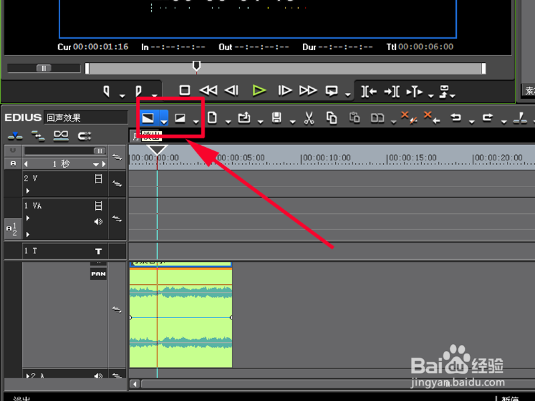The height and width of the screenshot is (401, 535).
Task: Click the Open project icon
Action: (244, 118)
